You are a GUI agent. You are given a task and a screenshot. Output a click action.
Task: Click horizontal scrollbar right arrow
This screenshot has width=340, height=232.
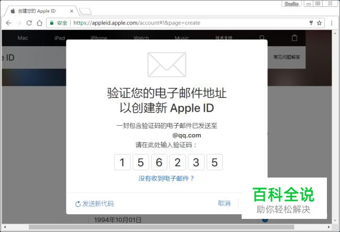[x=329, y=227]
